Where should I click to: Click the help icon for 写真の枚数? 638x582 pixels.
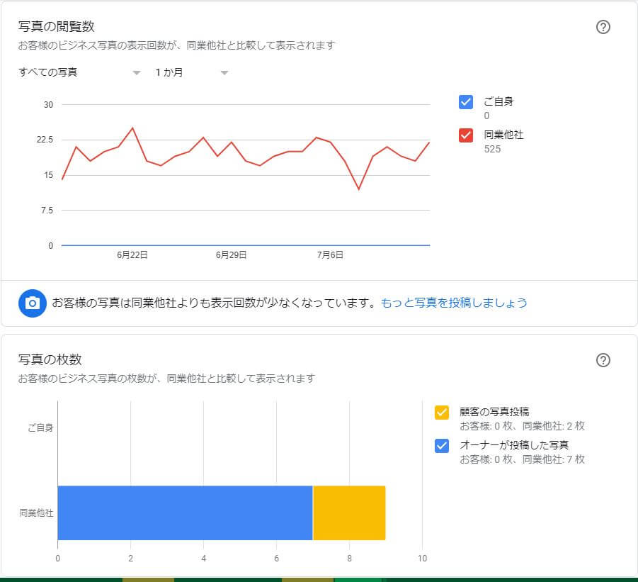pos(603,360)
